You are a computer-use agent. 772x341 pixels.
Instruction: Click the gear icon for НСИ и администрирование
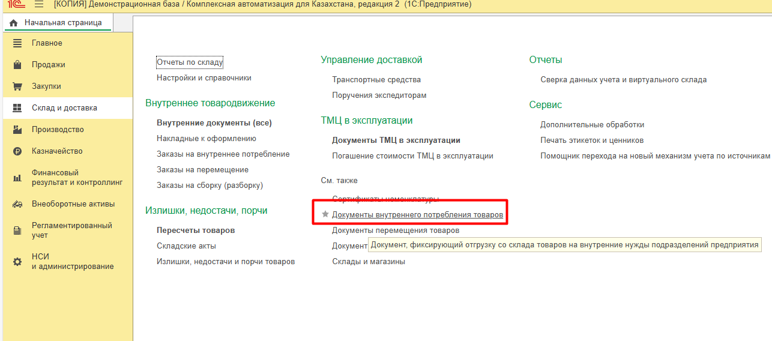(17, 262)
